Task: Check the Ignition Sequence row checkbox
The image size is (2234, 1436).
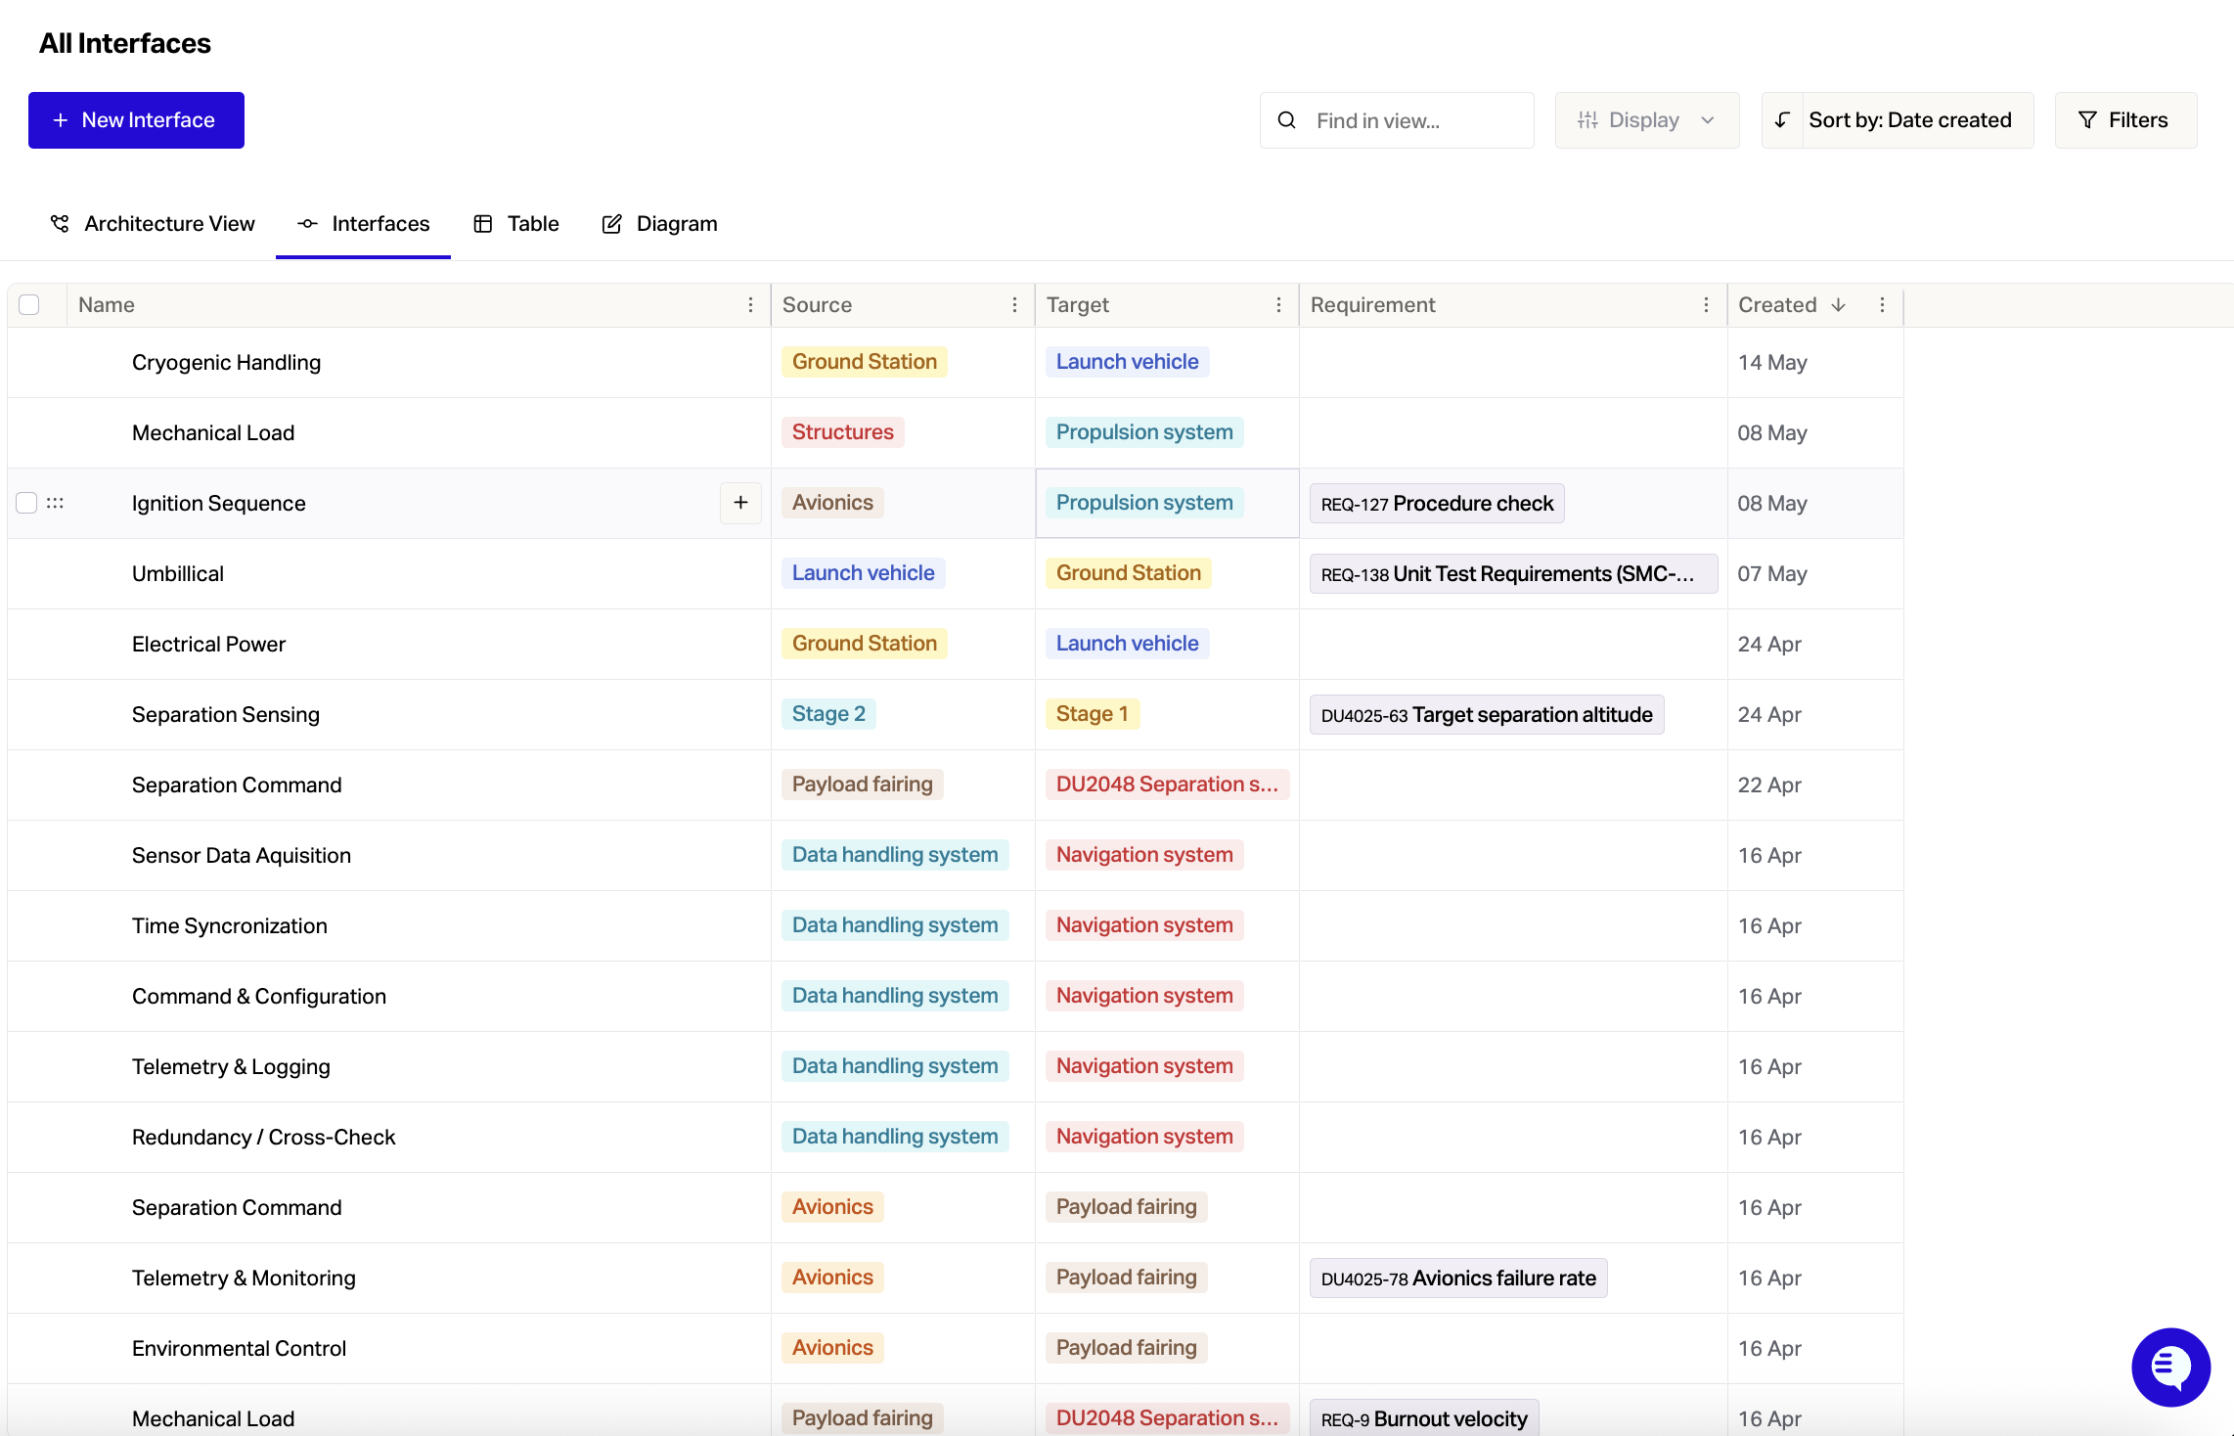Action: 26,503
